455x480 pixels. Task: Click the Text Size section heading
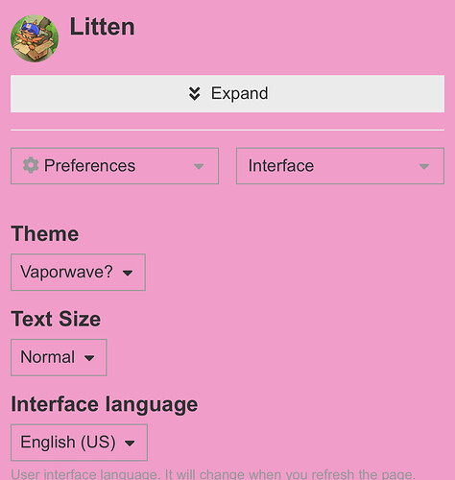(x=56, y=319)
